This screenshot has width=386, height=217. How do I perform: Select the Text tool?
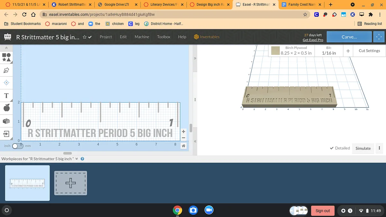coord(6,96)
